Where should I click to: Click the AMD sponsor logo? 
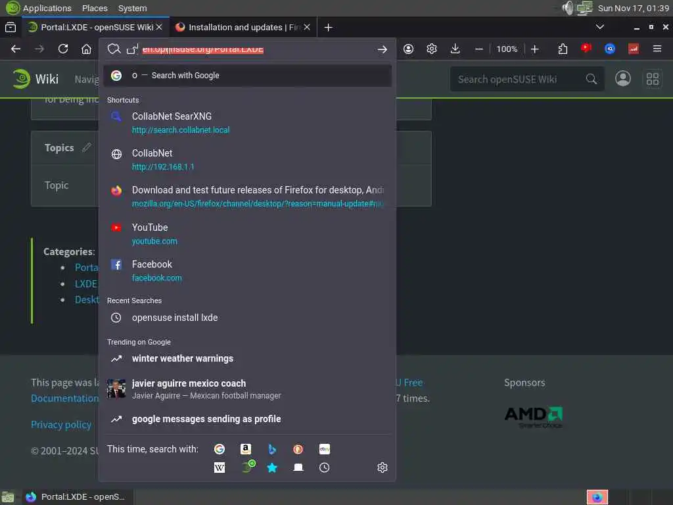[534, 417]
